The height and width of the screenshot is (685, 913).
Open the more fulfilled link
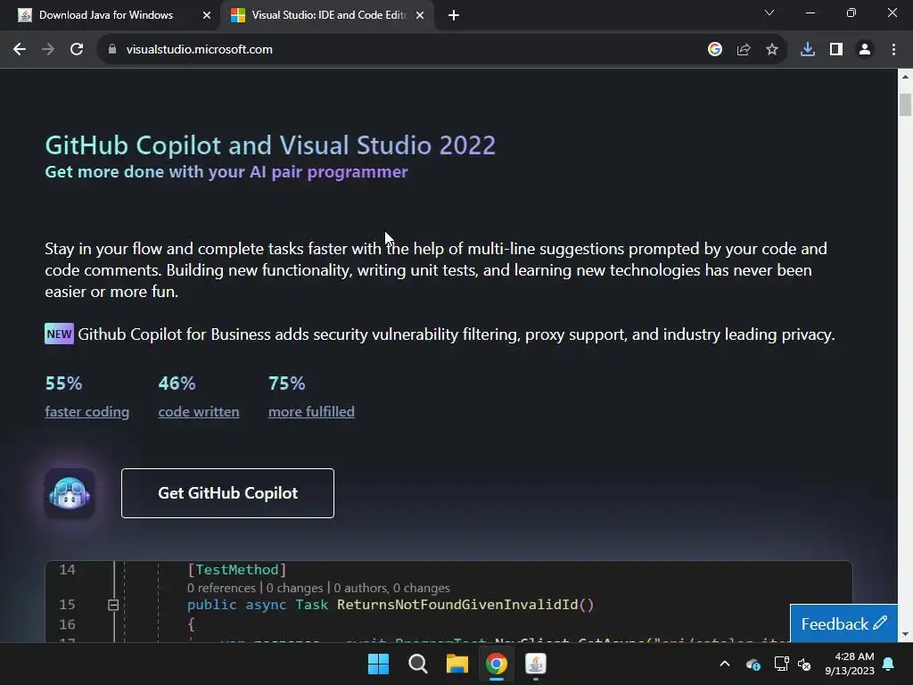click(x=311, y=412)
